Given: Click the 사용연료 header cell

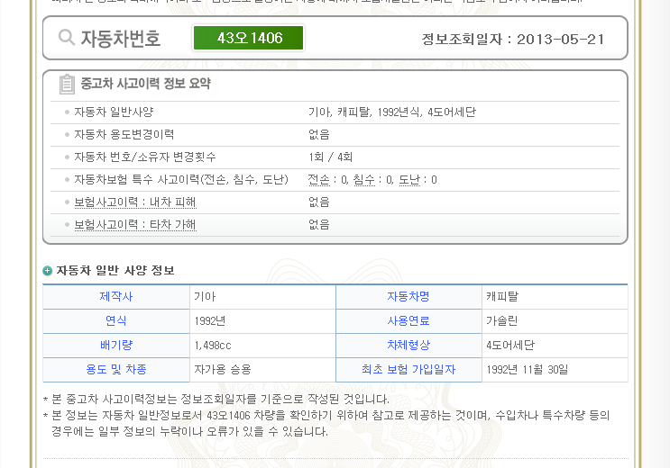Looking at the screenshot, I should click(x=408, y=320).
